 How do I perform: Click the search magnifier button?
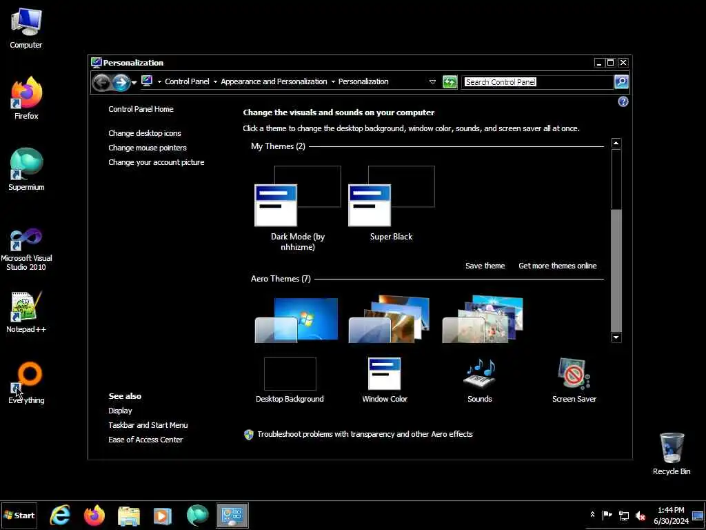621,81
